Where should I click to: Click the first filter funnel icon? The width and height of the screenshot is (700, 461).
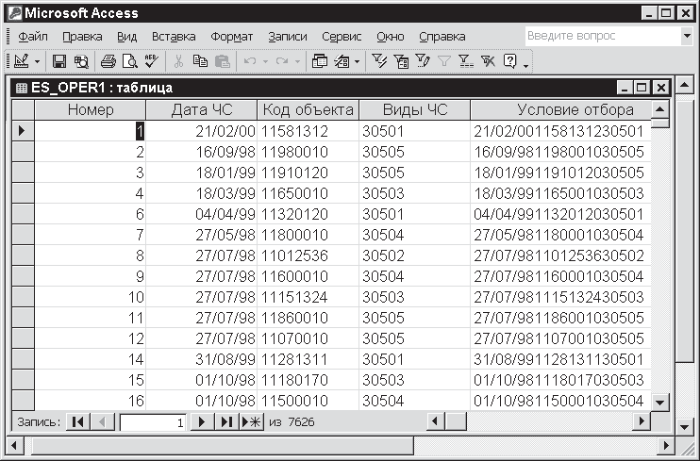point(380,61)
